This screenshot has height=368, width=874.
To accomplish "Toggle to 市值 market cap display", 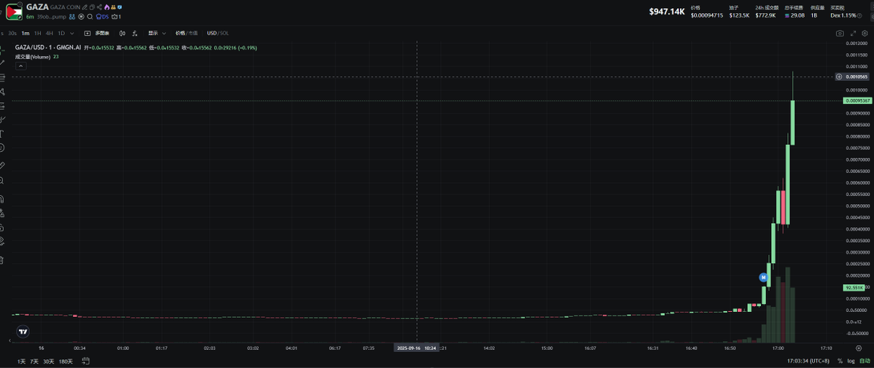I will [192, 33].
